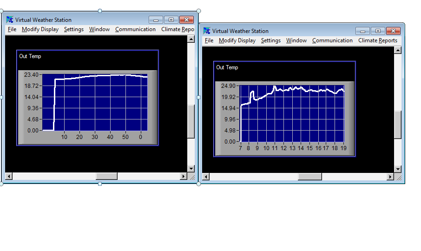Minimize the left weather station window
The image size is (421, 251).
156,20
